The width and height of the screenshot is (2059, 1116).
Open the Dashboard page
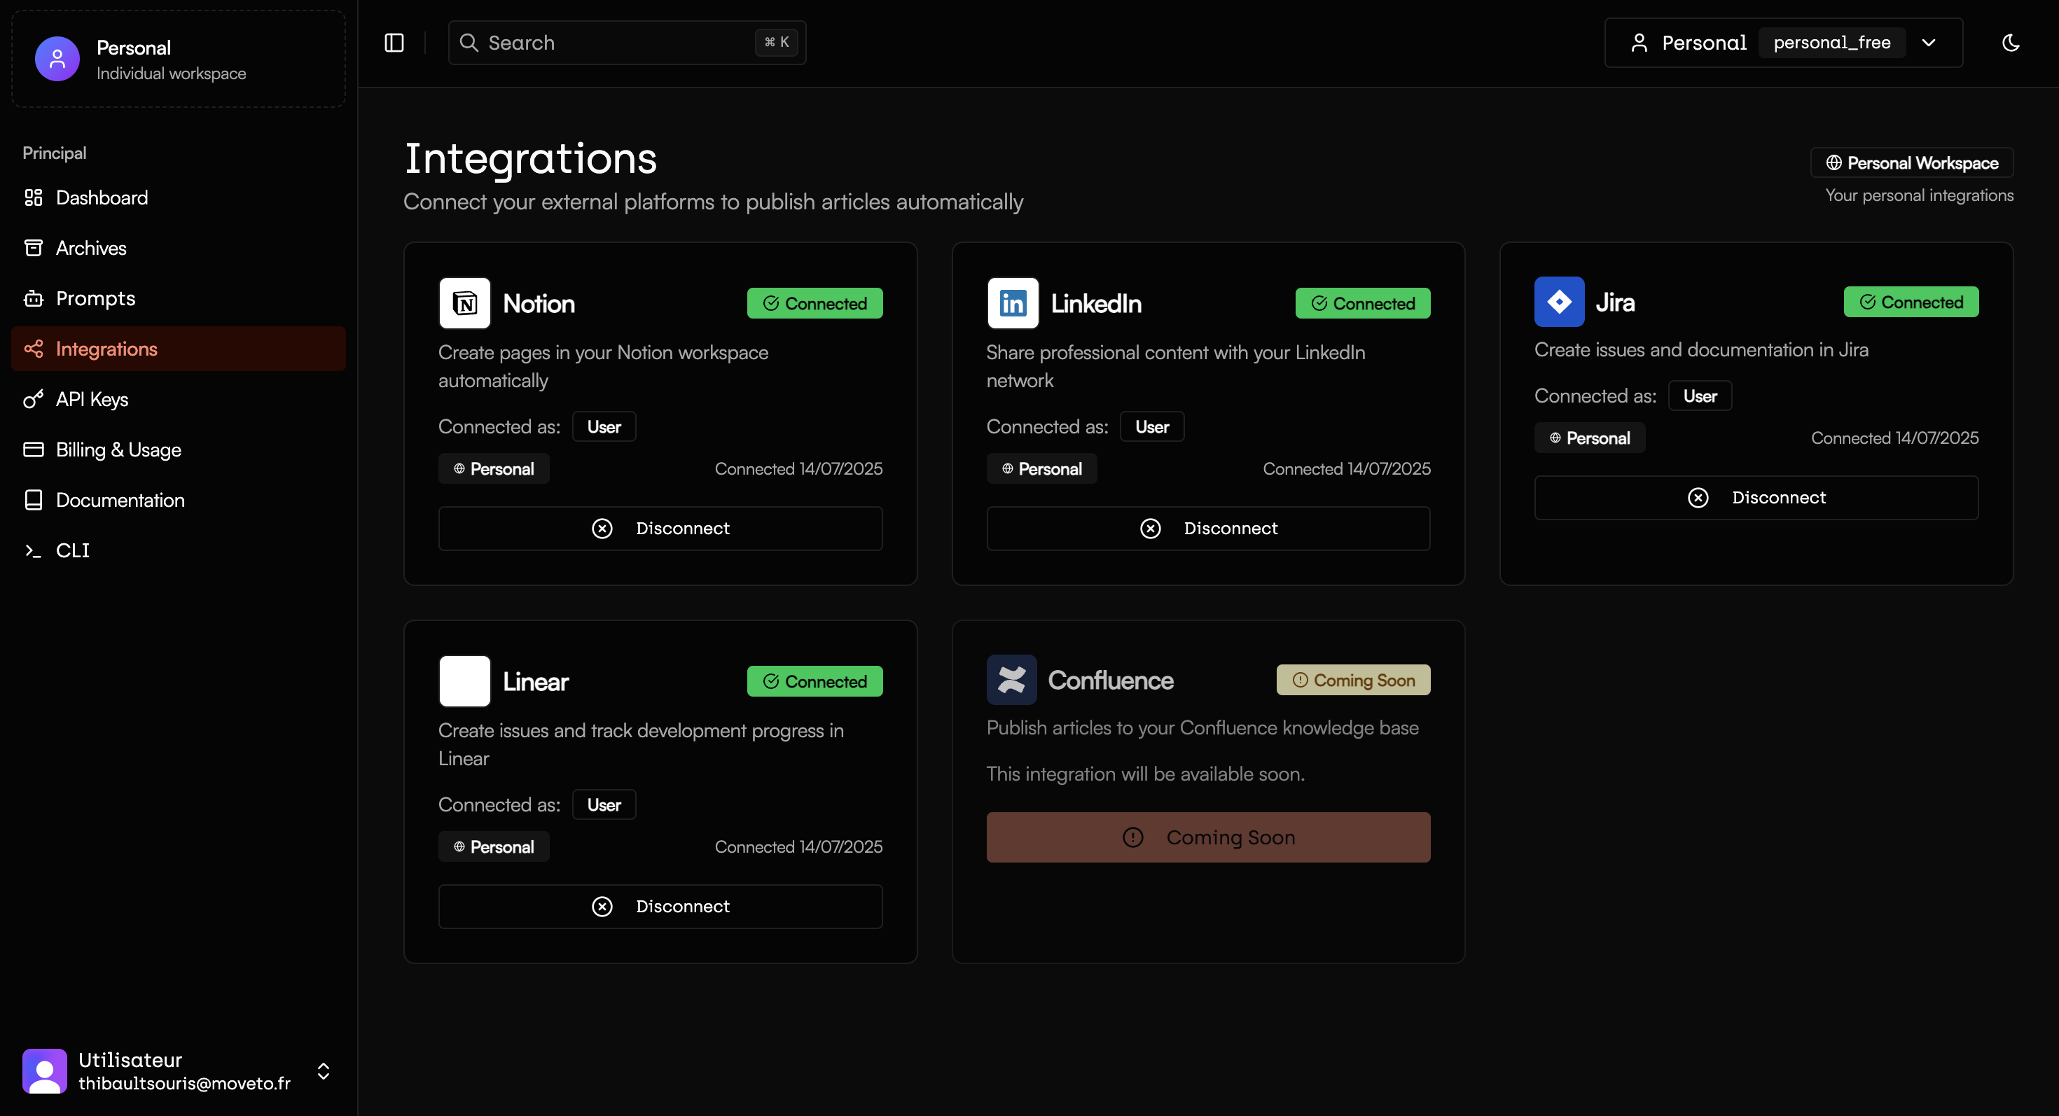(179, 197)
